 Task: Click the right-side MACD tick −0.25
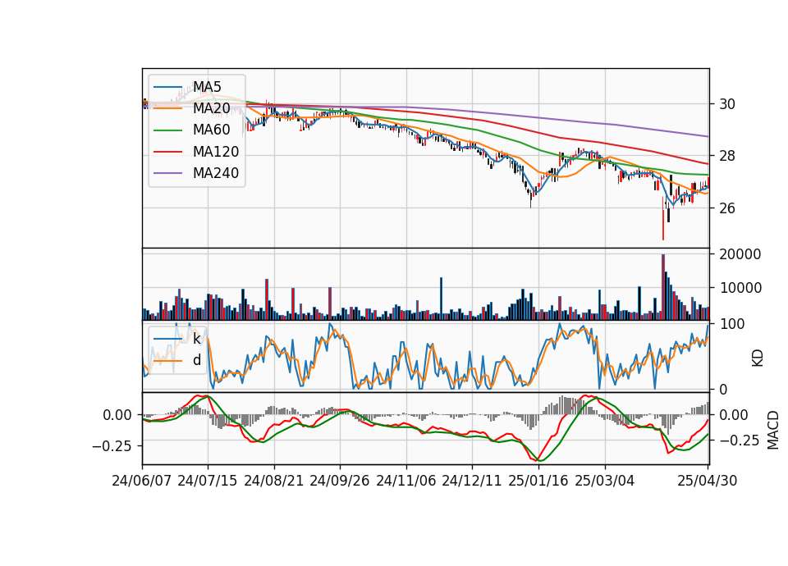(x=739, y=440)
